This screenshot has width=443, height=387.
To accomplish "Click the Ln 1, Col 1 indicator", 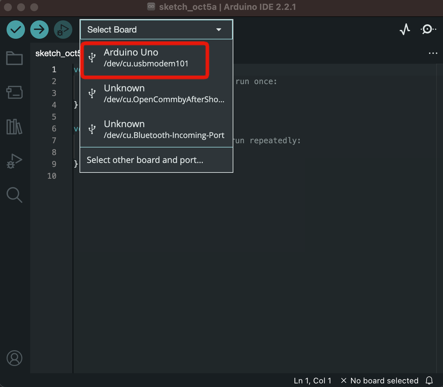I will coord(313,380).
